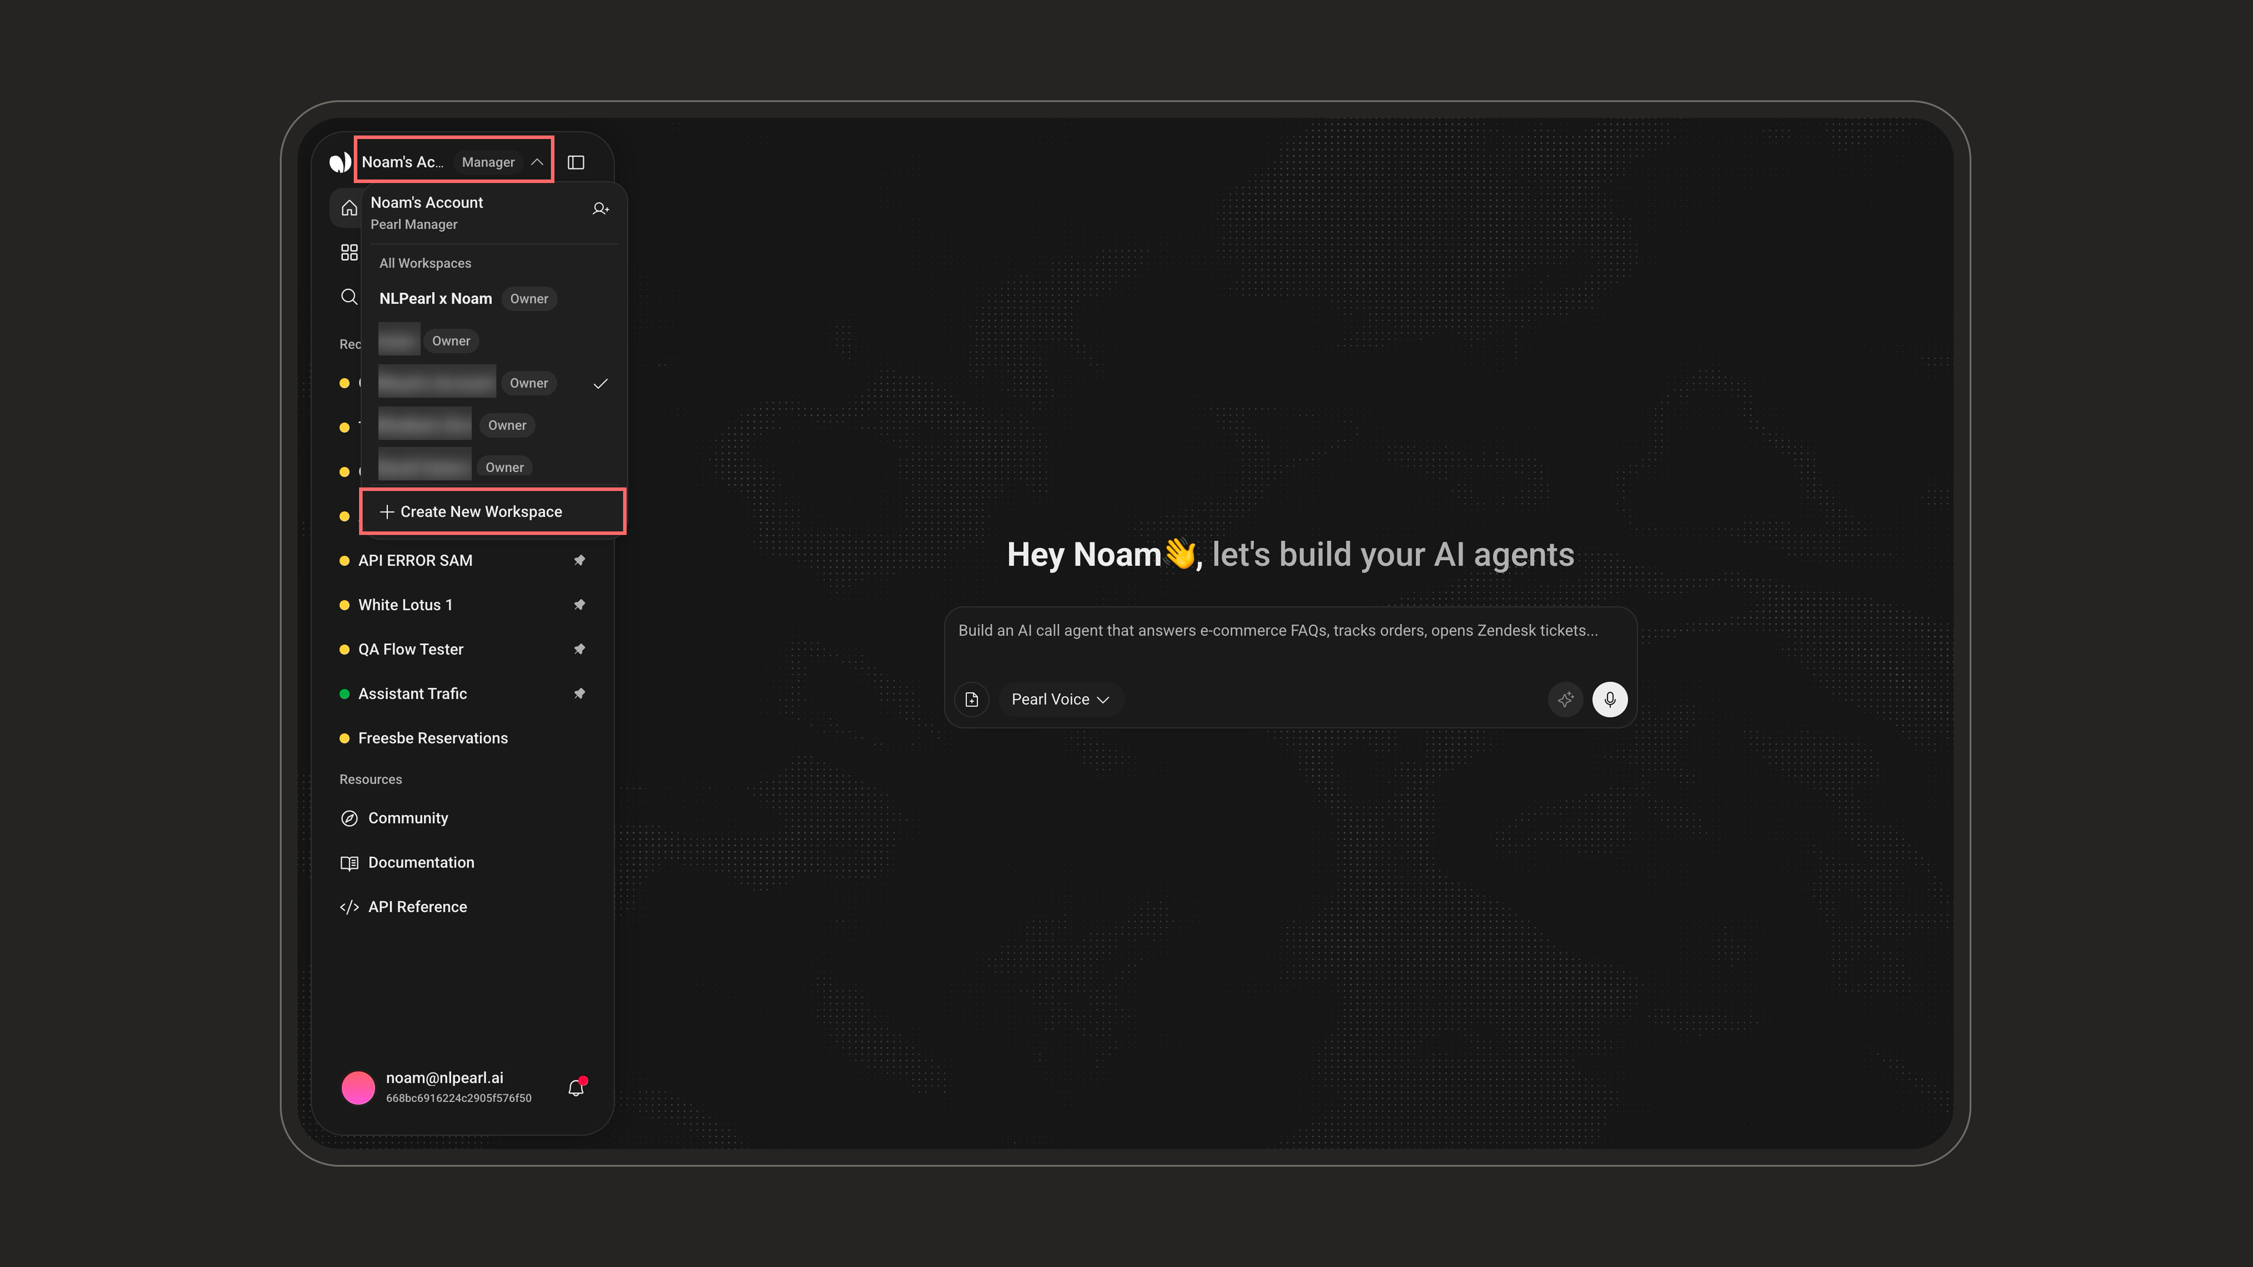Open QA Flow Tester agent
This screenshot has width=2253, height=1267.
pyautogui.click(x=411, y=650)
